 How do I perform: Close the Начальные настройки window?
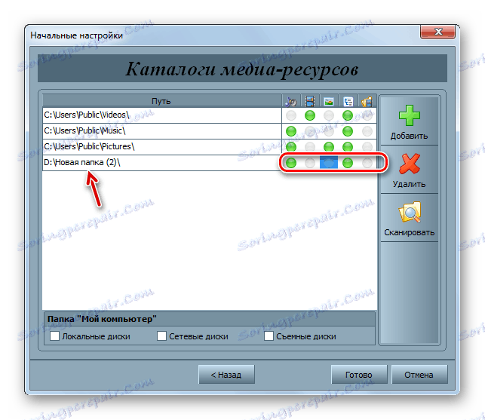pyautogui.click(x=437, y=32)
